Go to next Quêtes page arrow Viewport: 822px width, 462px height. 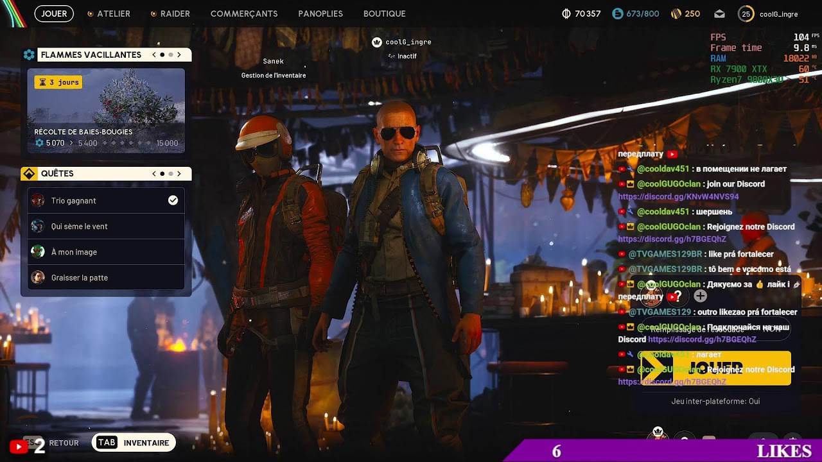click(x=179, y=174)
